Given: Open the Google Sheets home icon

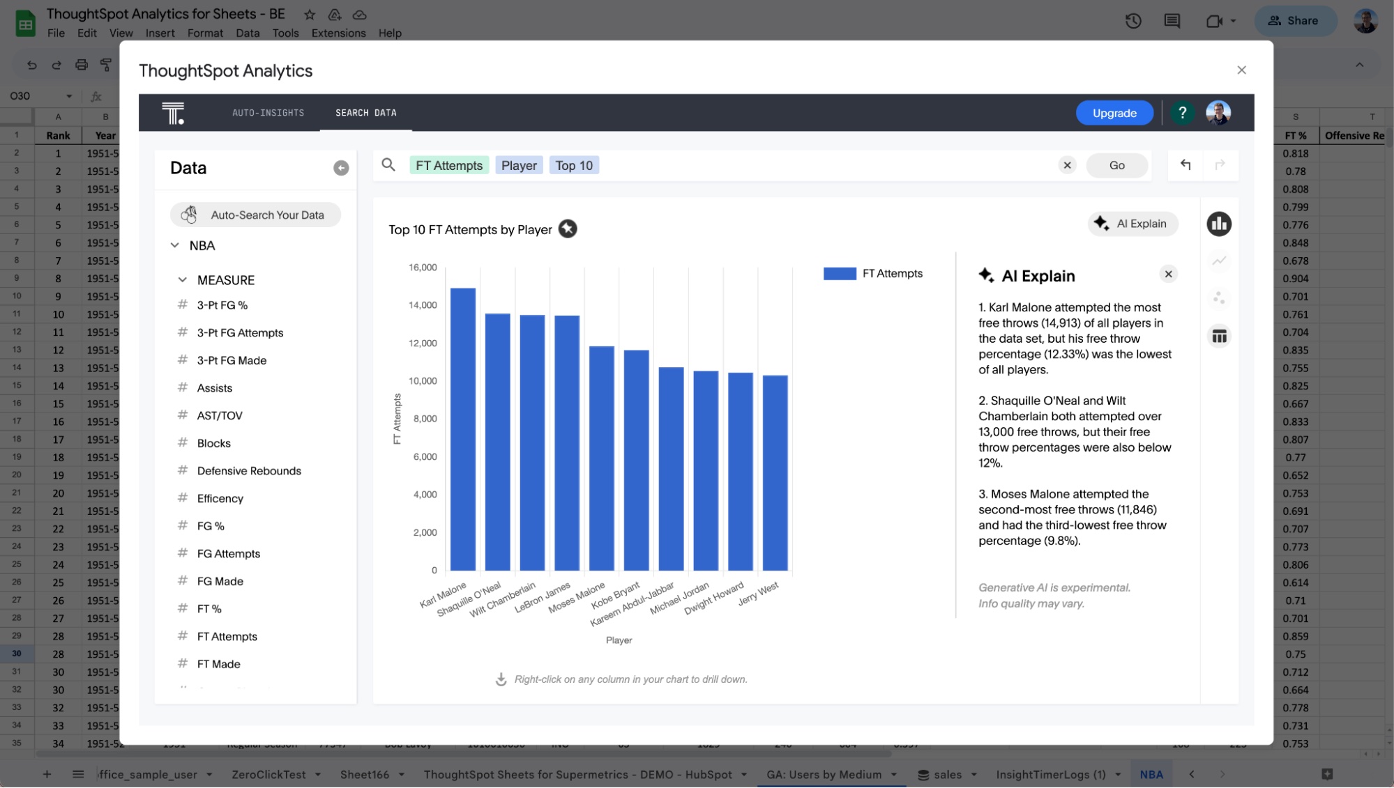Looking at the screenshot, I should click(25, 24).
